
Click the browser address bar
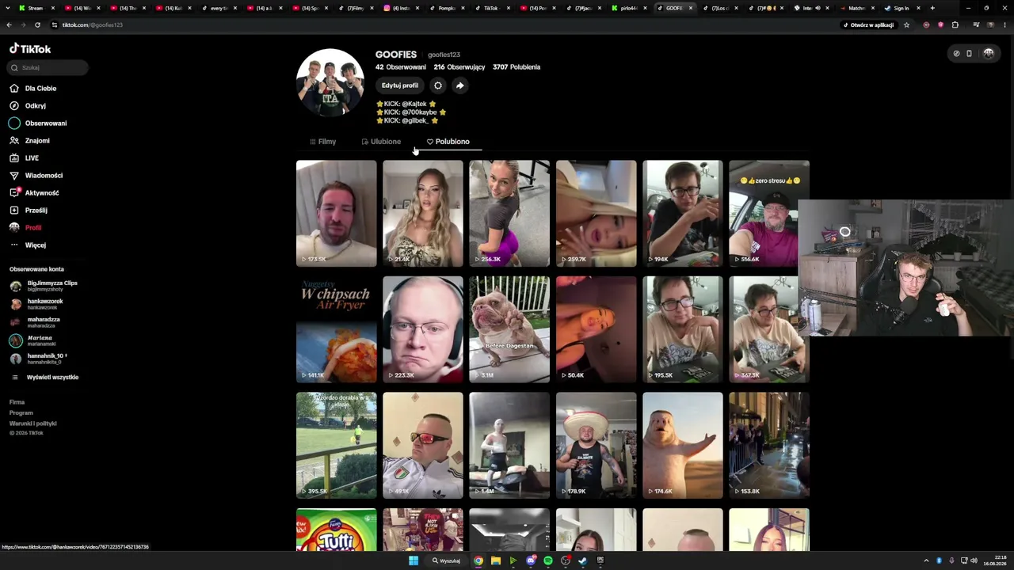point(444,25)
